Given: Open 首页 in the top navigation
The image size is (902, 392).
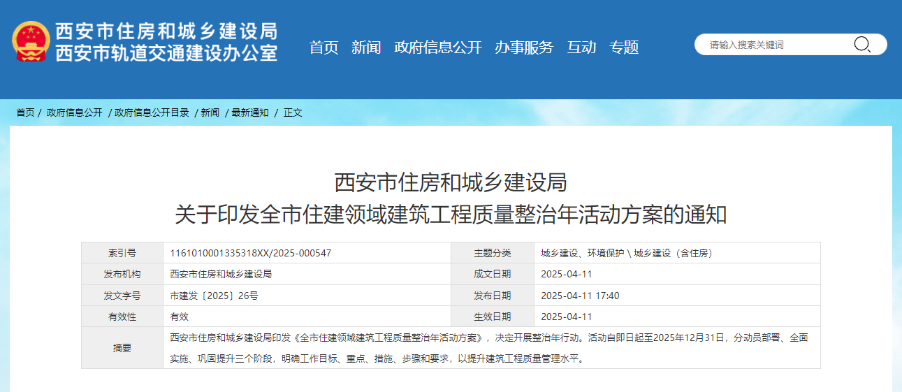Looking at the screenshot, I should click(323, 48).
